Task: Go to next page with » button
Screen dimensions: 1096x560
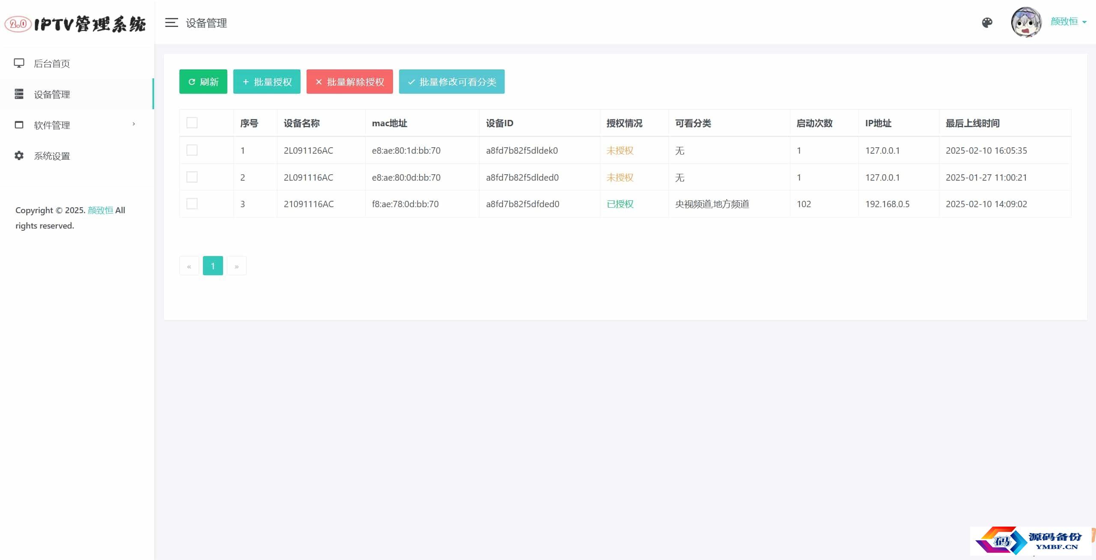Action: click(237, 266)
